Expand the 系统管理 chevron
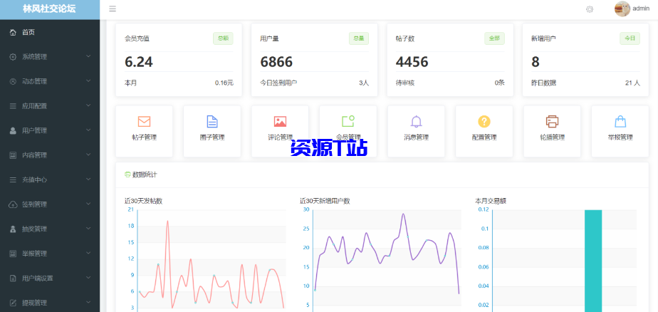658x312 pixels. (x=88, y=56)
